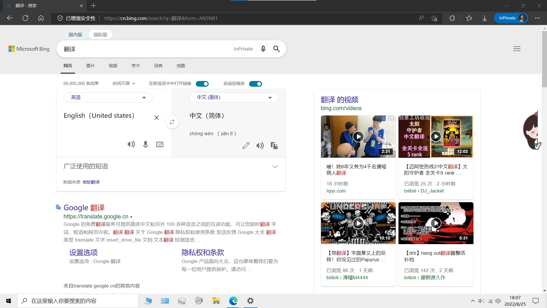
Task: Open the Windows Start menu
Action: coord(9,301)
